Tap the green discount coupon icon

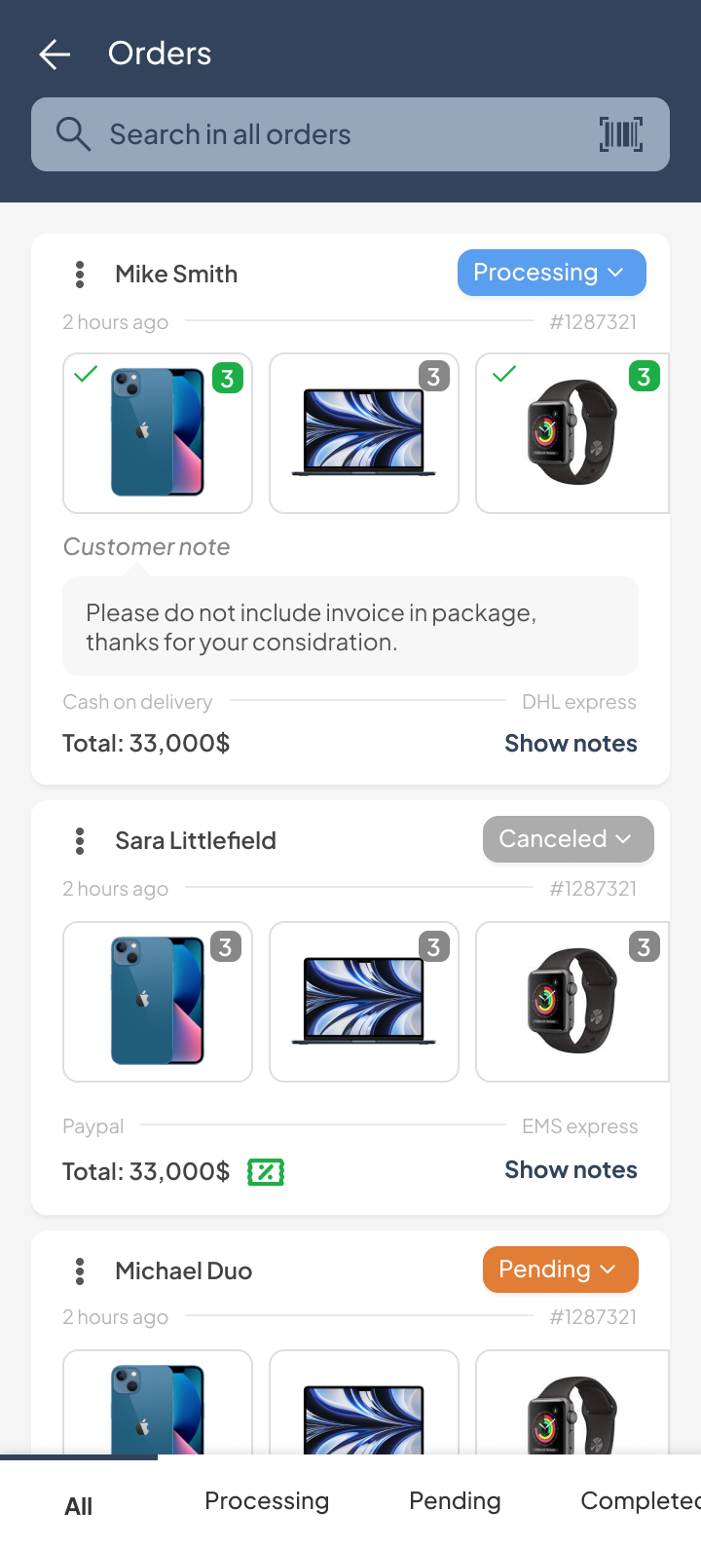[266, 1172]
